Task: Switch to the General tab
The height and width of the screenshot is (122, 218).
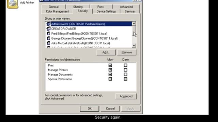Action: [53, 7]
